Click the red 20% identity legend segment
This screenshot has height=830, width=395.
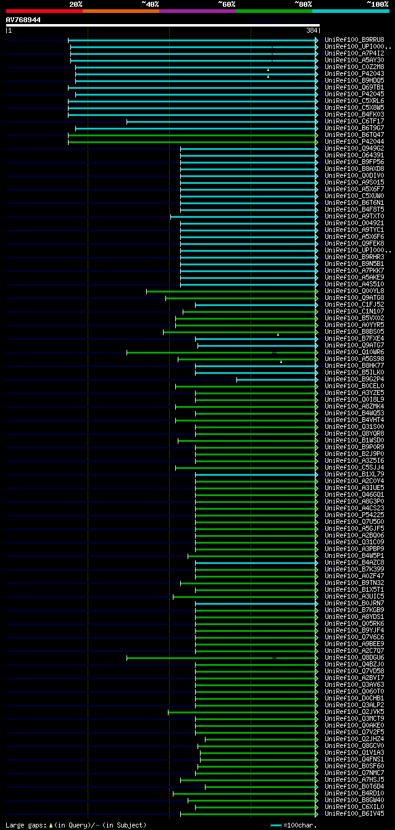tap(44, 11)
